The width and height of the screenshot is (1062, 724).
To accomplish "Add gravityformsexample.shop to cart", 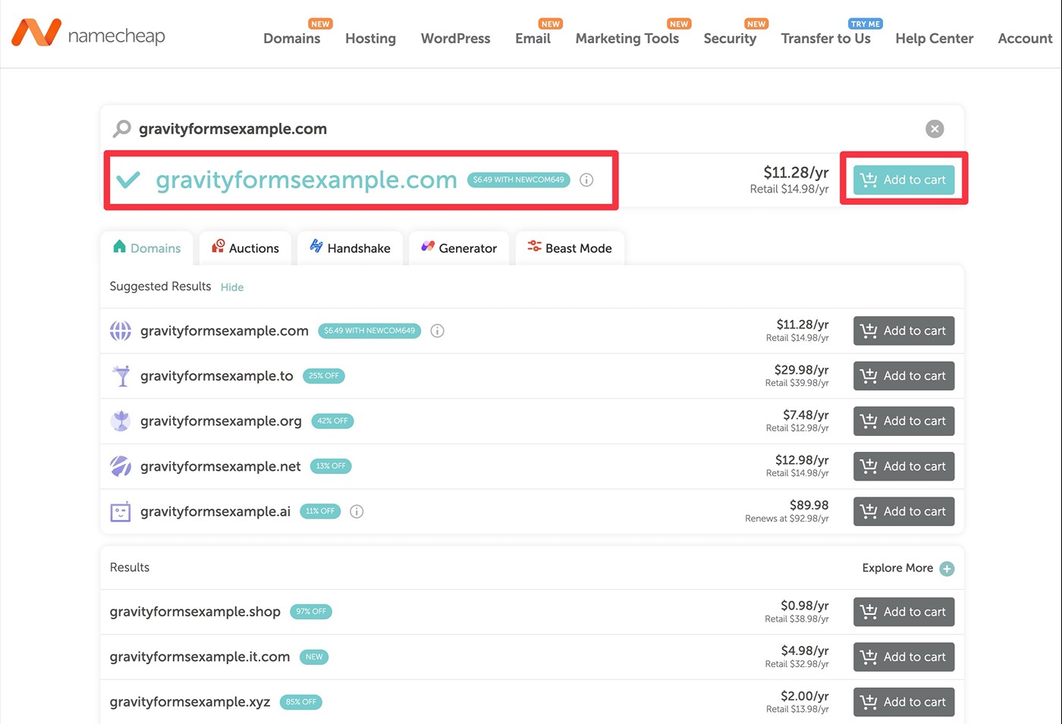I will (903, 612).
